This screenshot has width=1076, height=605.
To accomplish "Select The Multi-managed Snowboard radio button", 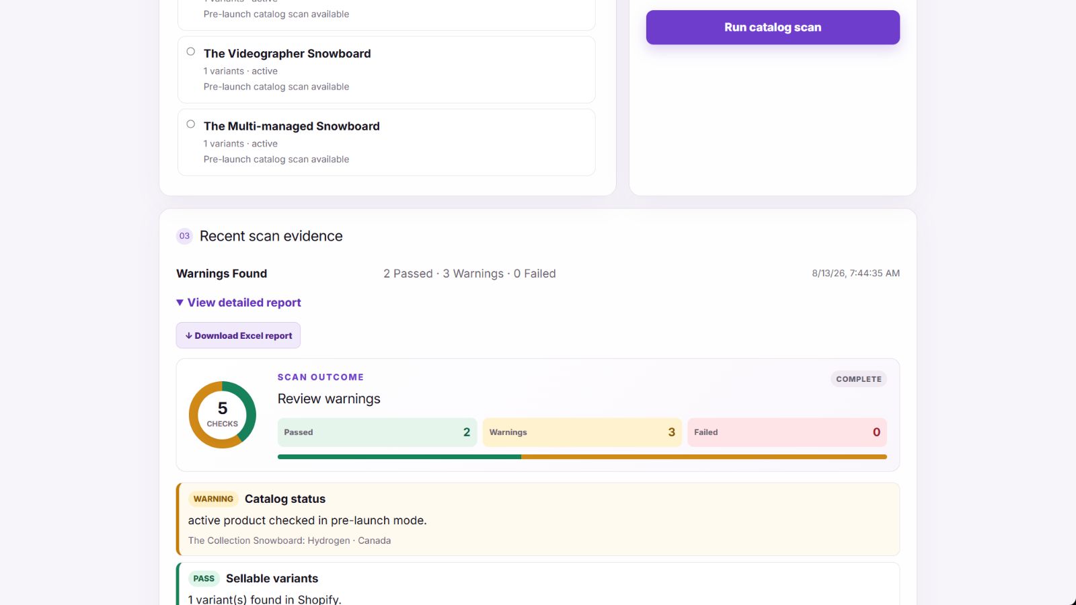I will pyautogui.click(x=191, y=124).
